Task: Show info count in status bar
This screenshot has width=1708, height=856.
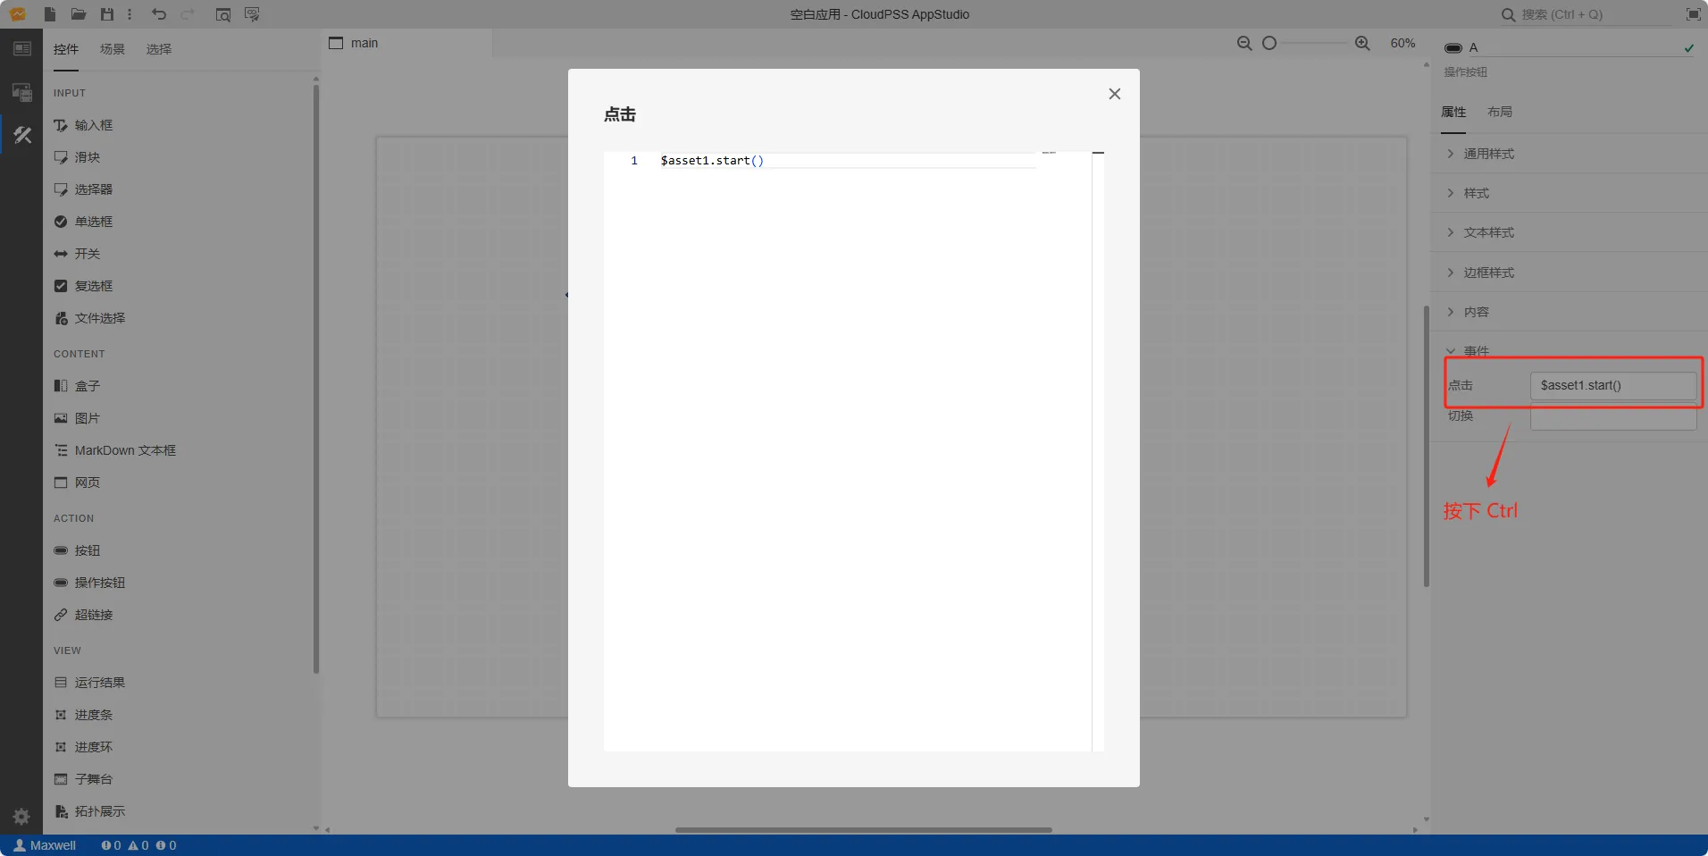Action: (166, 845)
